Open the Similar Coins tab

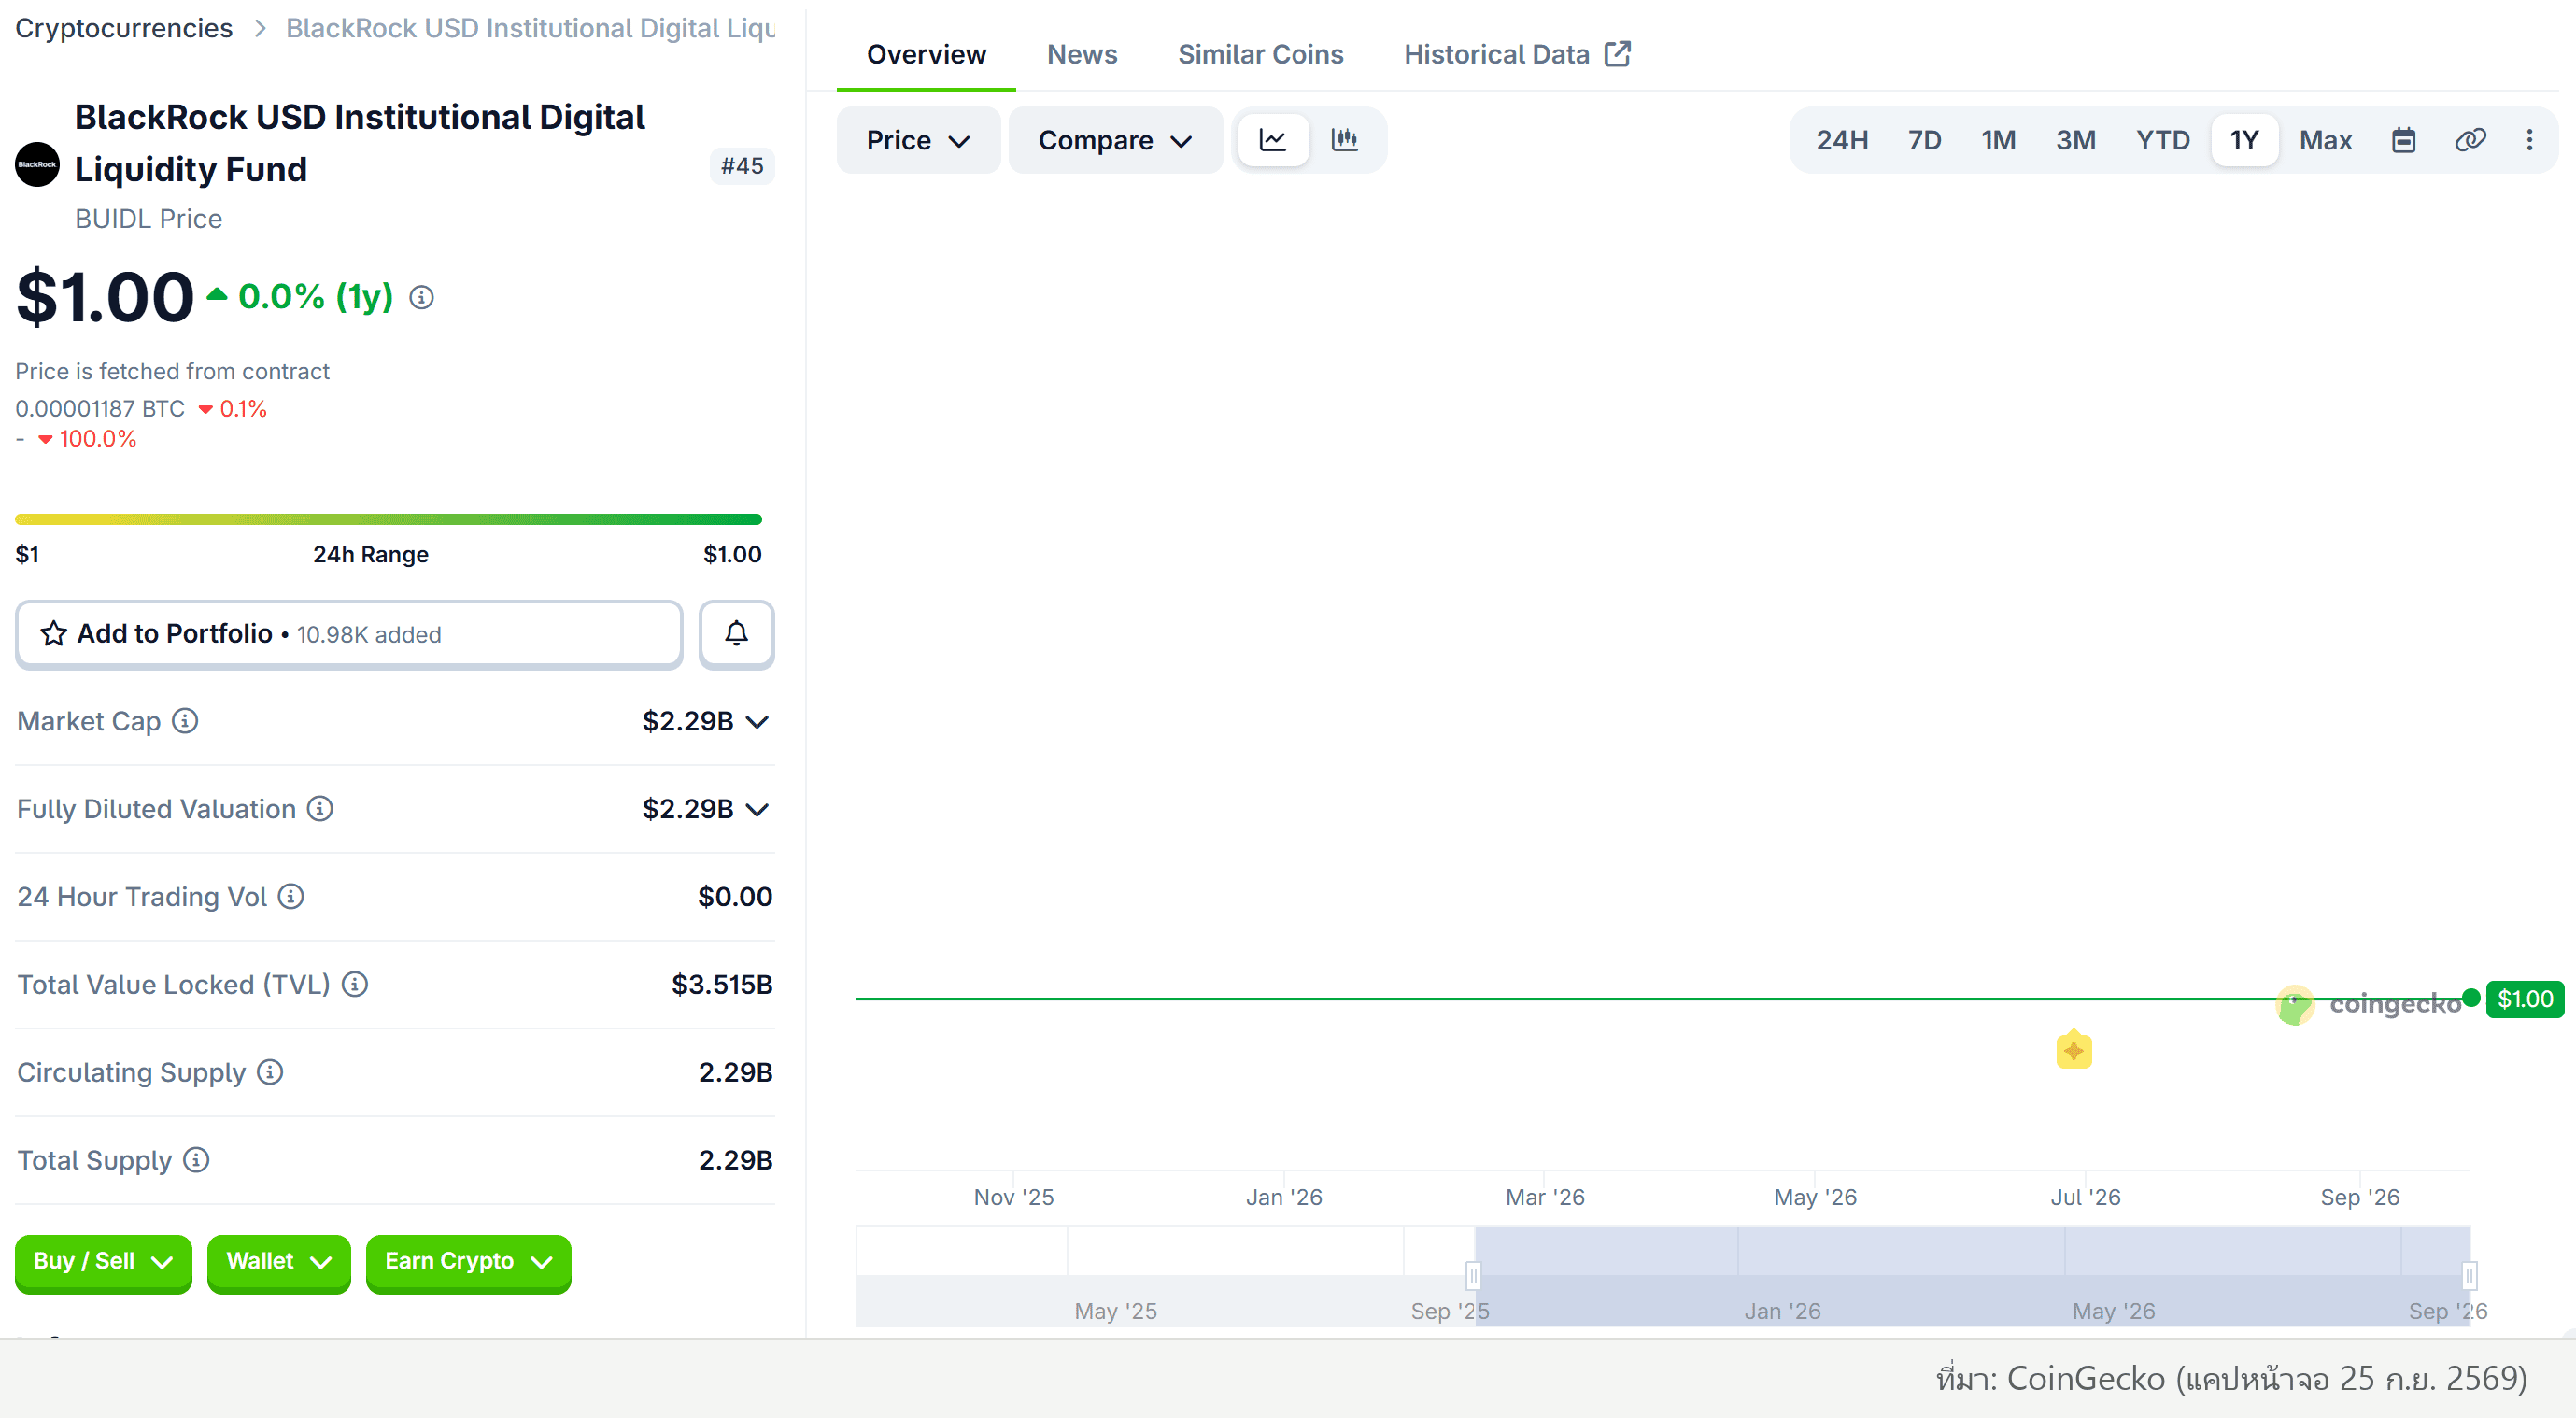pos(1260,54)
